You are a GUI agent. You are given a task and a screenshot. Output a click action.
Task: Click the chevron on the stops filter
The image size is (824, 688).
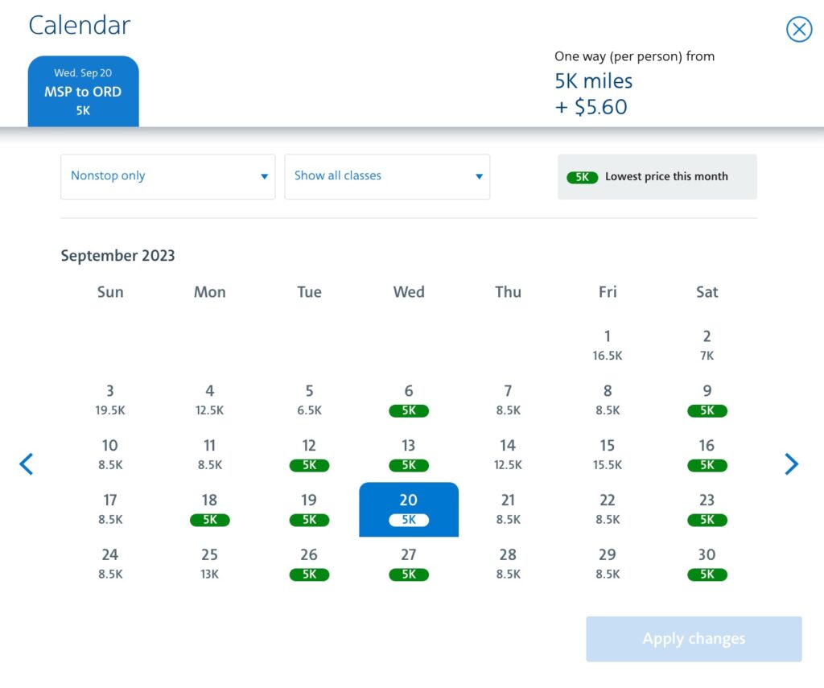[264, 176]
